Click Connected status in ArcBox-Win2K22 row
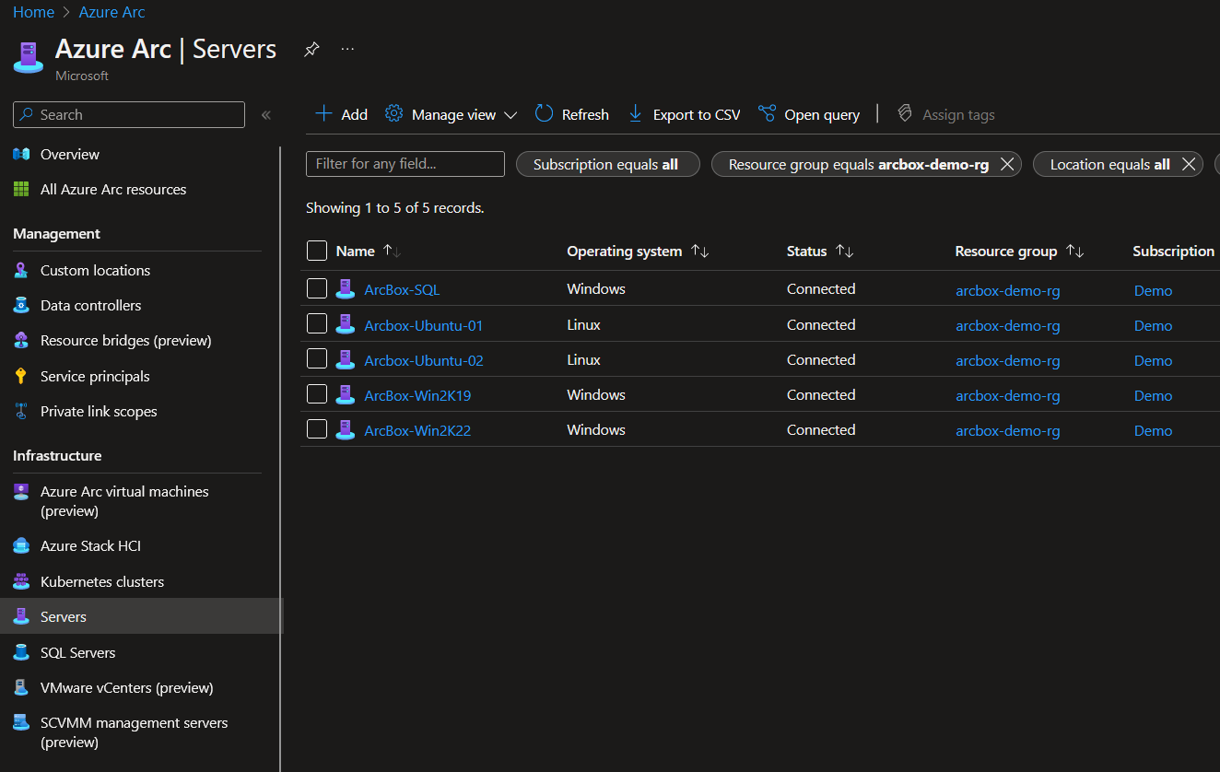This screenshot has height=772, width=1220. [x=821, y=429]
